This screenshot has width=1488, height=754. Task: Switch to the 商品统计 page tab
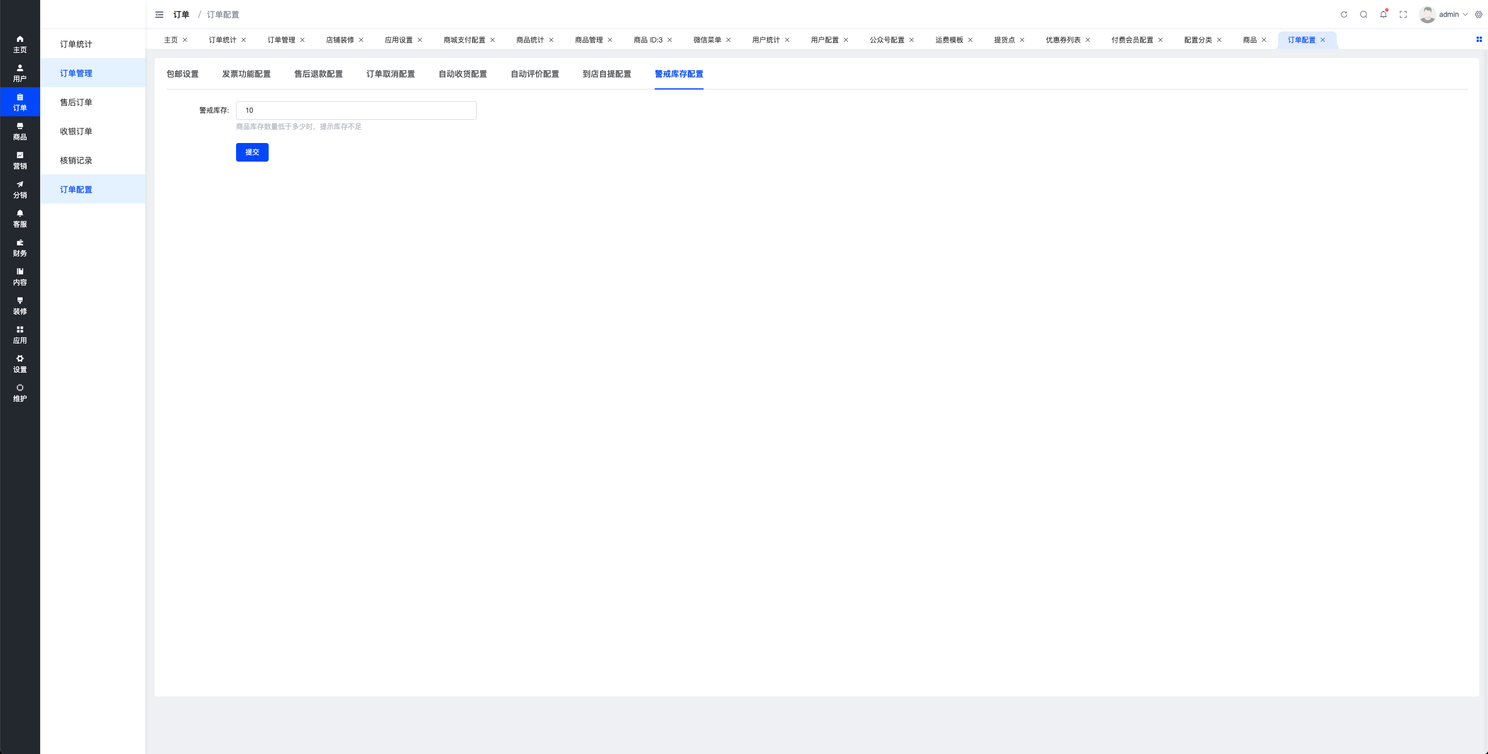530,40
